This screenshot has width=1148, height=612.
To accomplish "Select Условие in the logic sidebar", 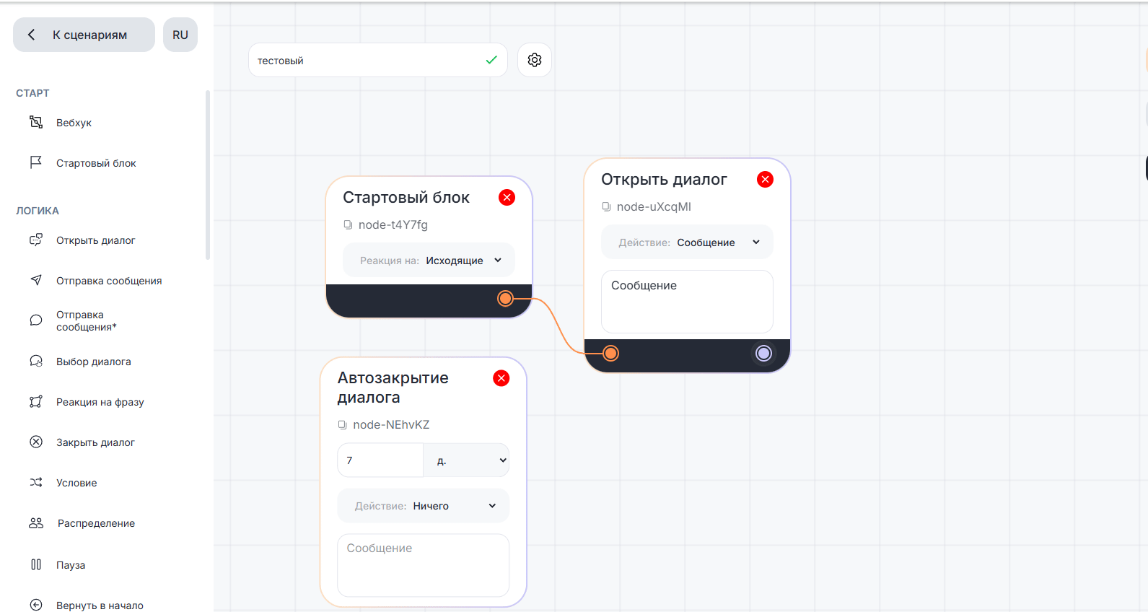I will click(x=76, y=483).
